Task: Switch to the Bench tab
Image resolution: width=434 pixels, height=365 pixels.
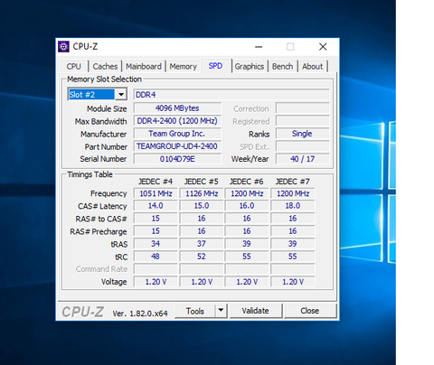Action: pyautogui.click(x=282, y=66)
